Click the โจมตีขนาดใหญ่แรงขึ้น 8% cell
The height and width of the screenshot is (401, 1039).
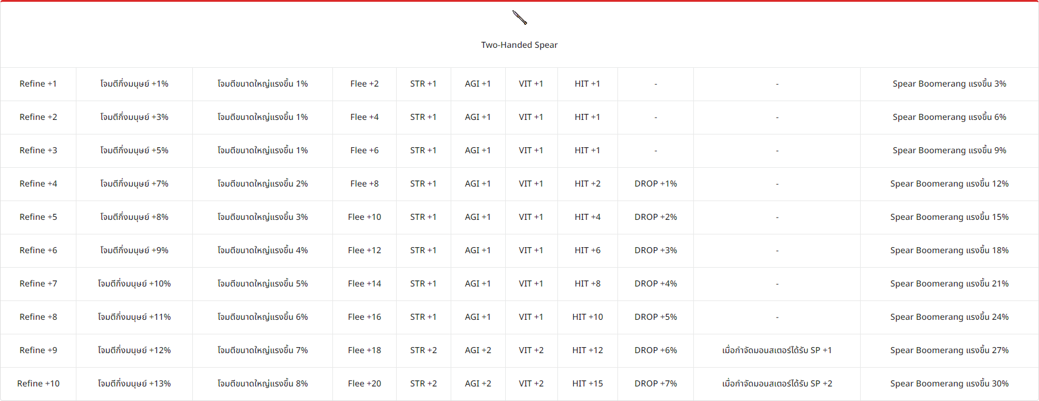coord(263,383)
